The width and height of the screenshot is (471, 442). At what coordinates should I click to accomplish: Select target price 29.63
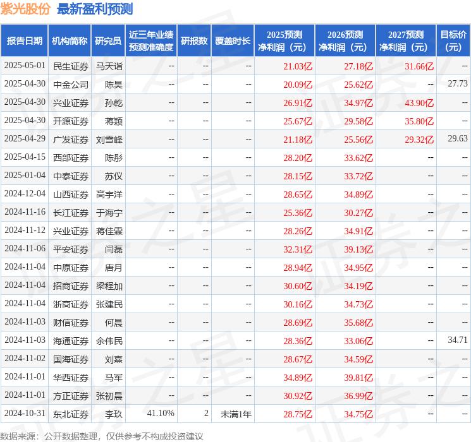tap(458, 138)
